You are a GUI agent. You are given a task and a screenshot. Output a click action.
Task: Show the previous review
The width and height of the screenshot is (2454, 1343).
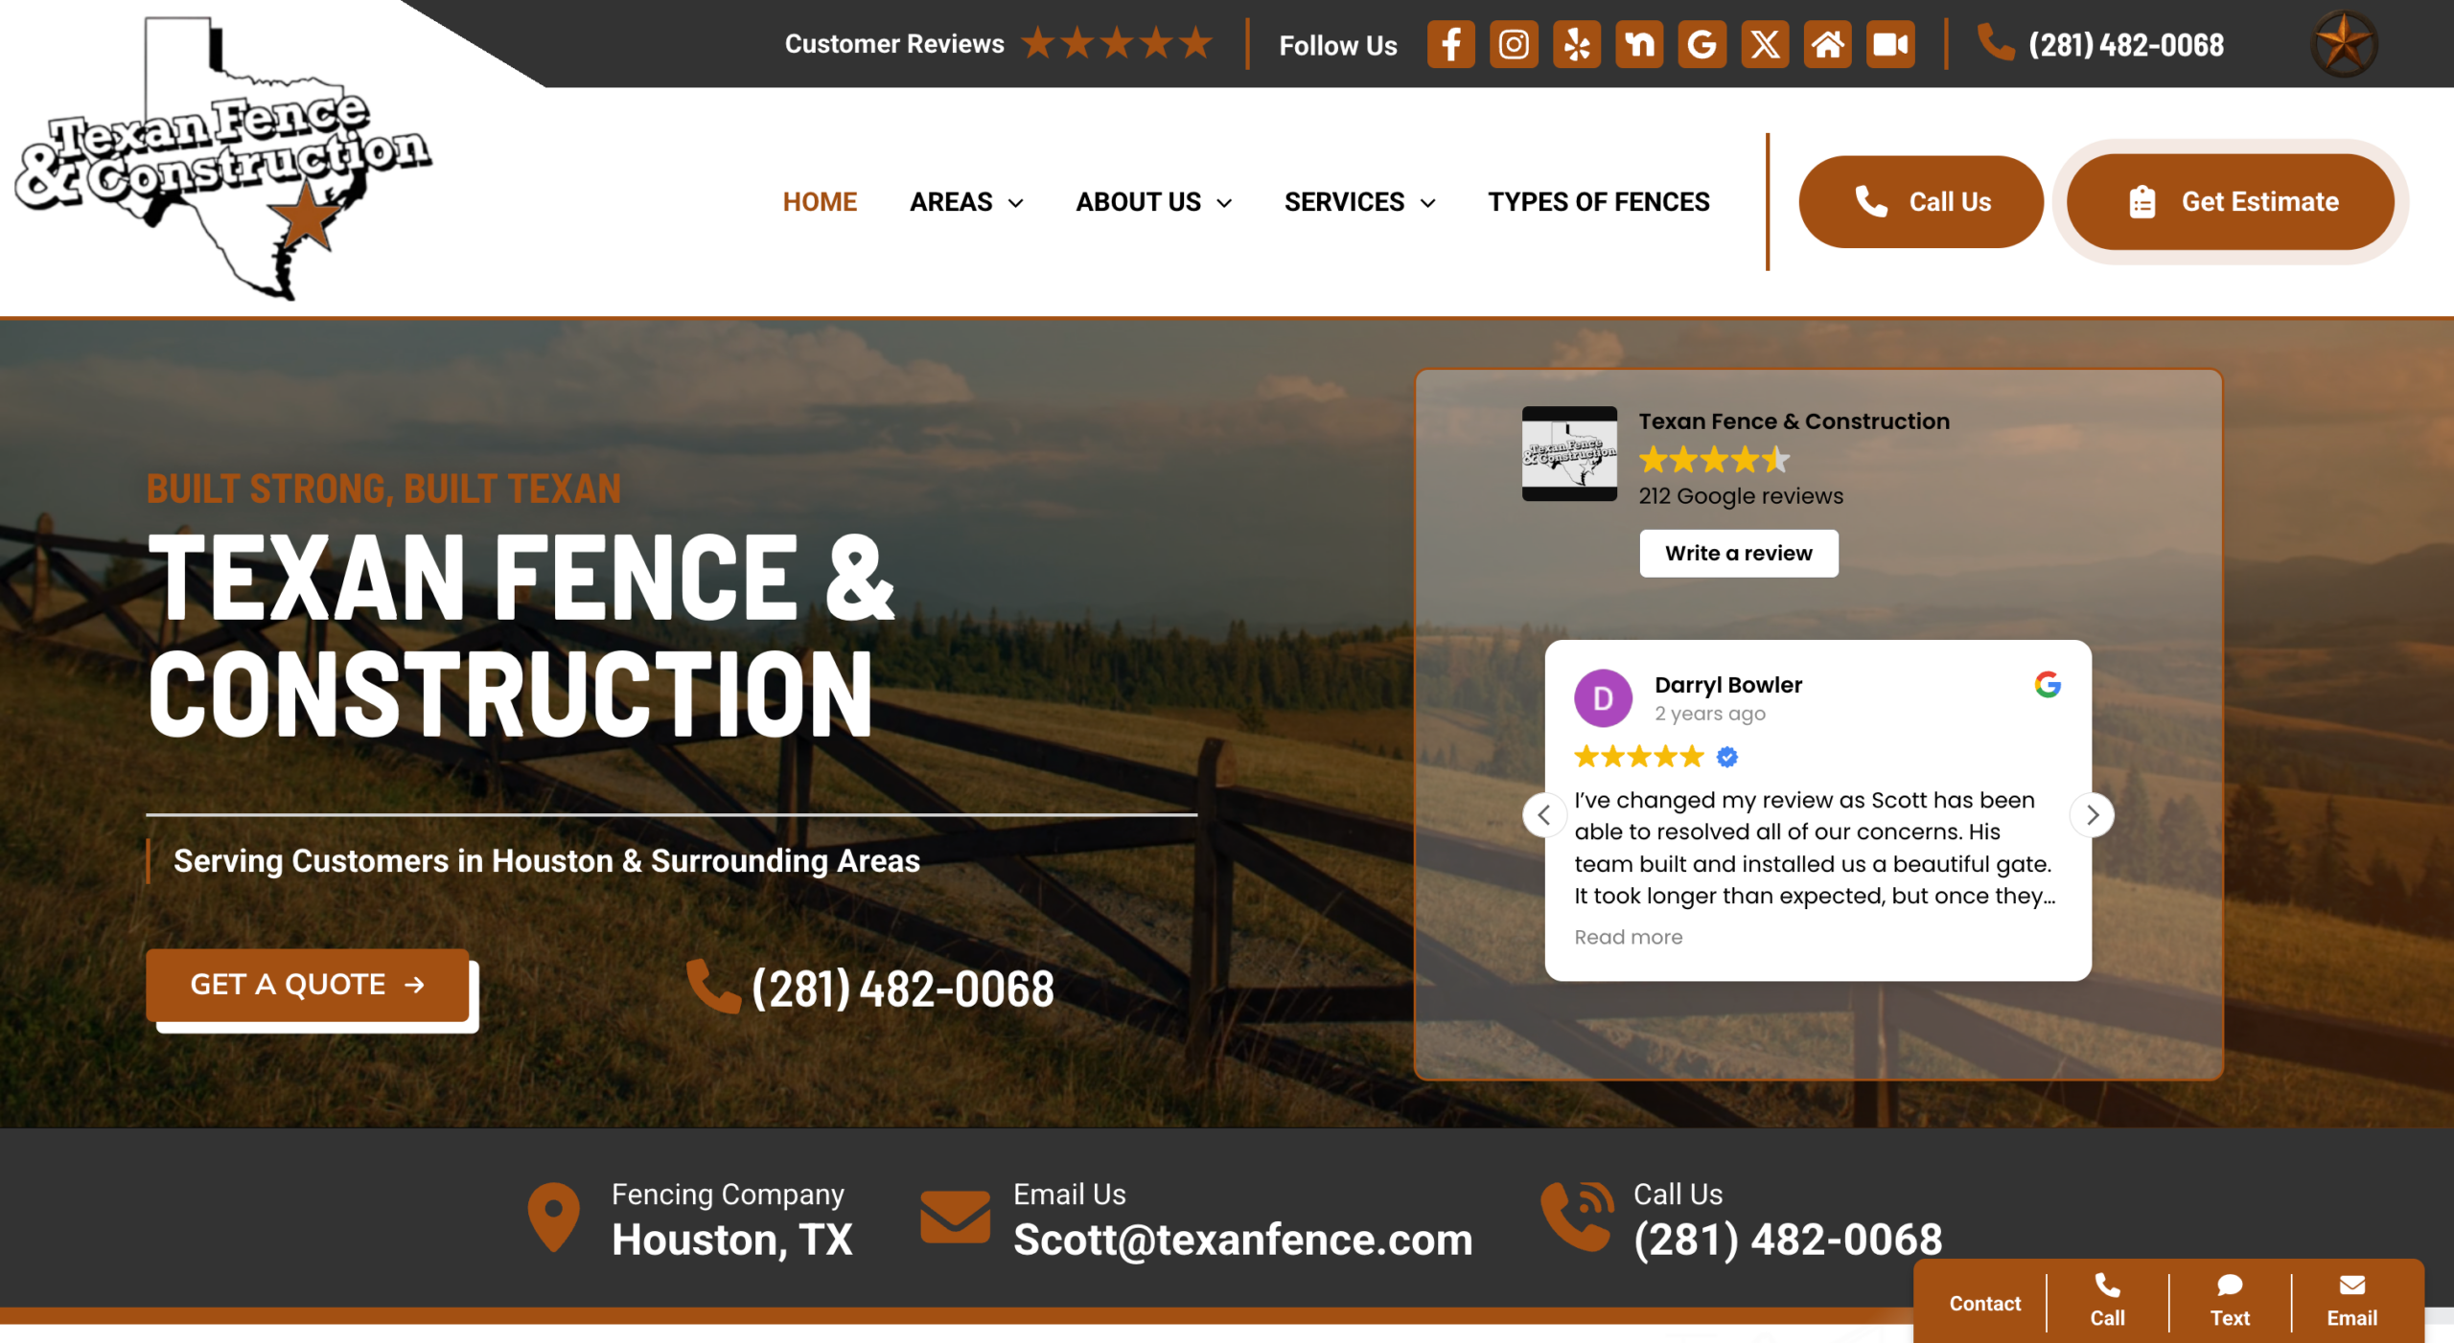[x=1544, y=815]
